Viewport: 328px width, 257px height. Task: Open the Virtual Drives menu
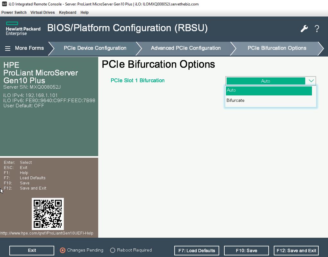pyautogui.click(x=43, y=13)
